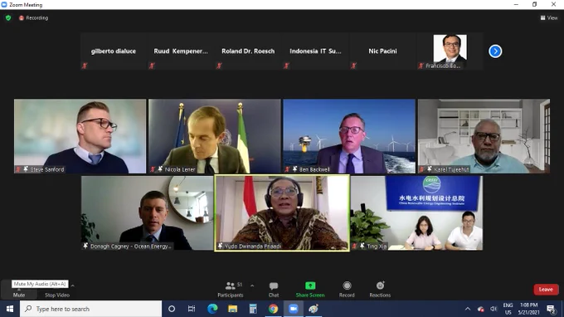Expand audio options arrow beside Mute
Viewport: 564px width, 317px height.
pos(73,285)
